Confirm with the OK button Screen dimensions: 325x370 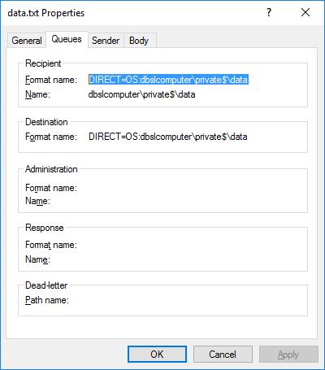[x=157, y=354]
